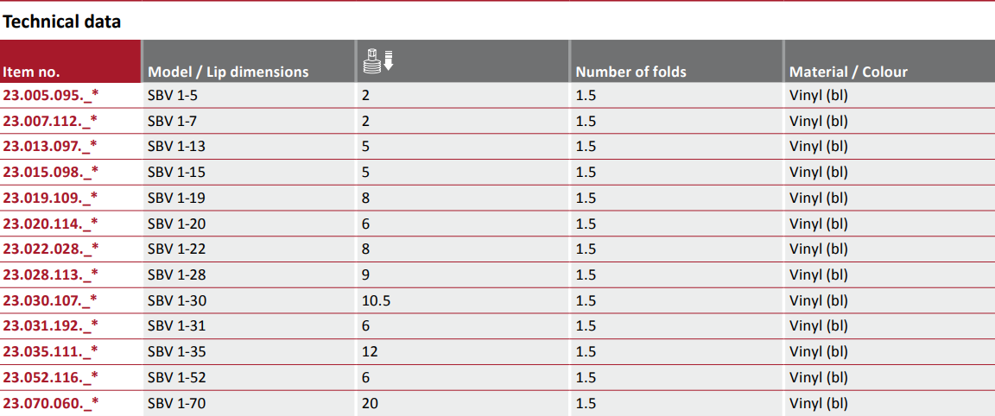Open item 23.019.109._* link
This screenshot has width=995, height=416.
click(51, 198)
